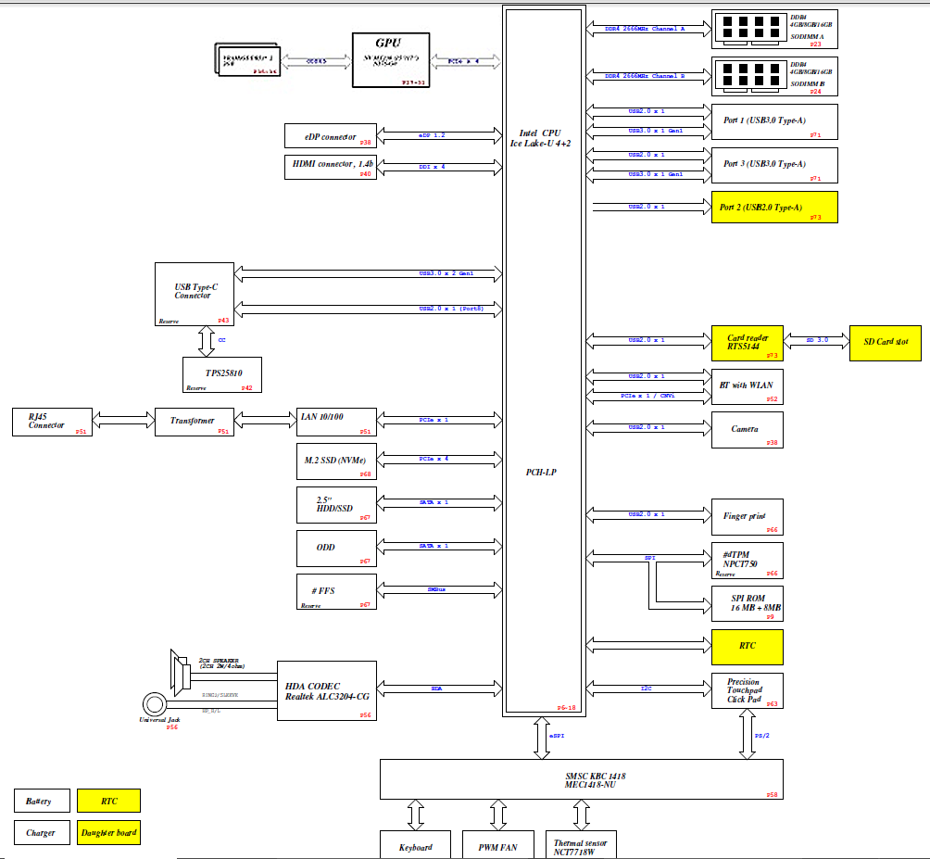Viewport: 930px width, 859px height.
Task: Click the HDA CODEC Realtek ALC3204-CG block
Action: pyautogui.click(x=327, y=690)
